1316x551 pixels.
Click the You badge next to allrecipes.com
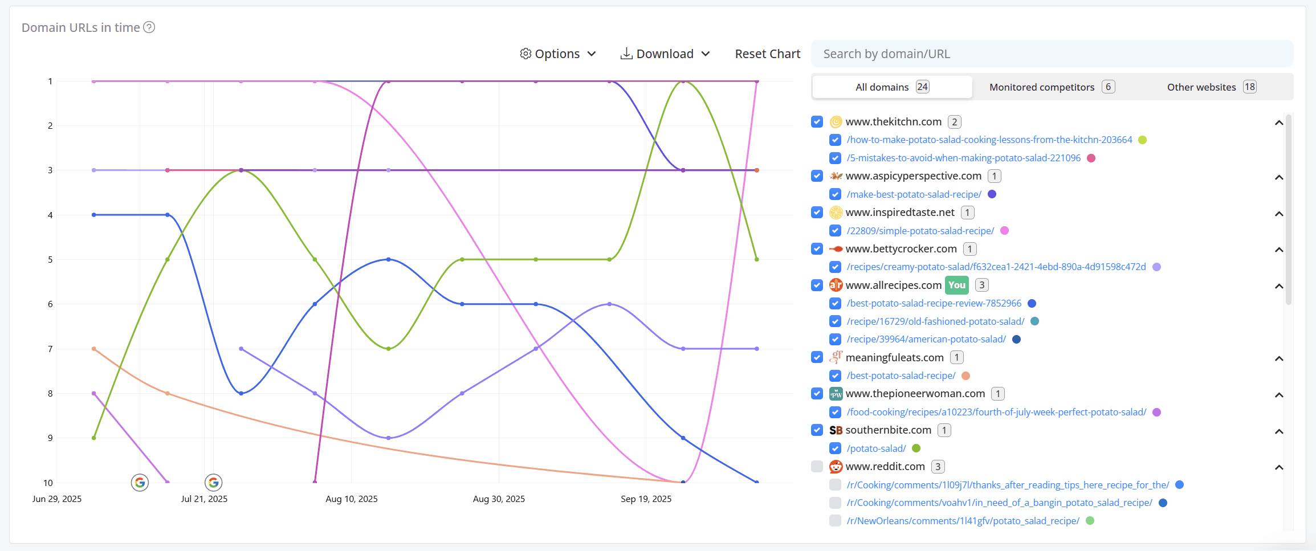pos(957,285)
